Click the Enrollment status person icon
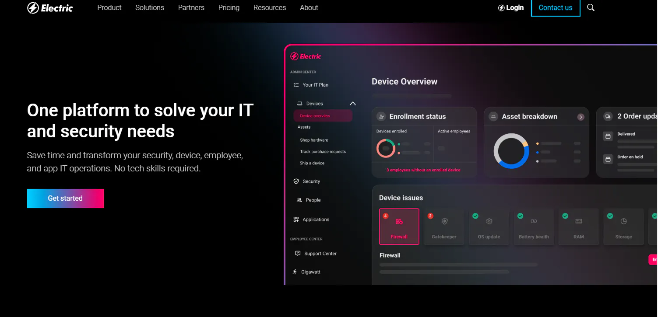The image size is (658, 317). 381,116
